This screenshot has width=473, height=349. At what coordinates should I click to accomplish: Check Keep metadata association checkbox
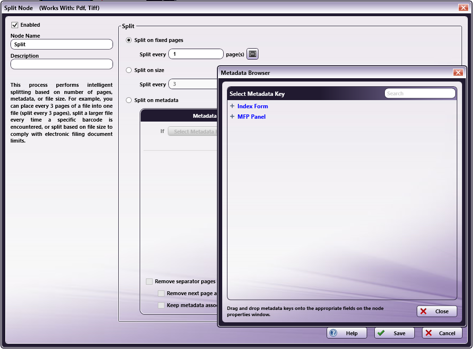pos(161,305)
